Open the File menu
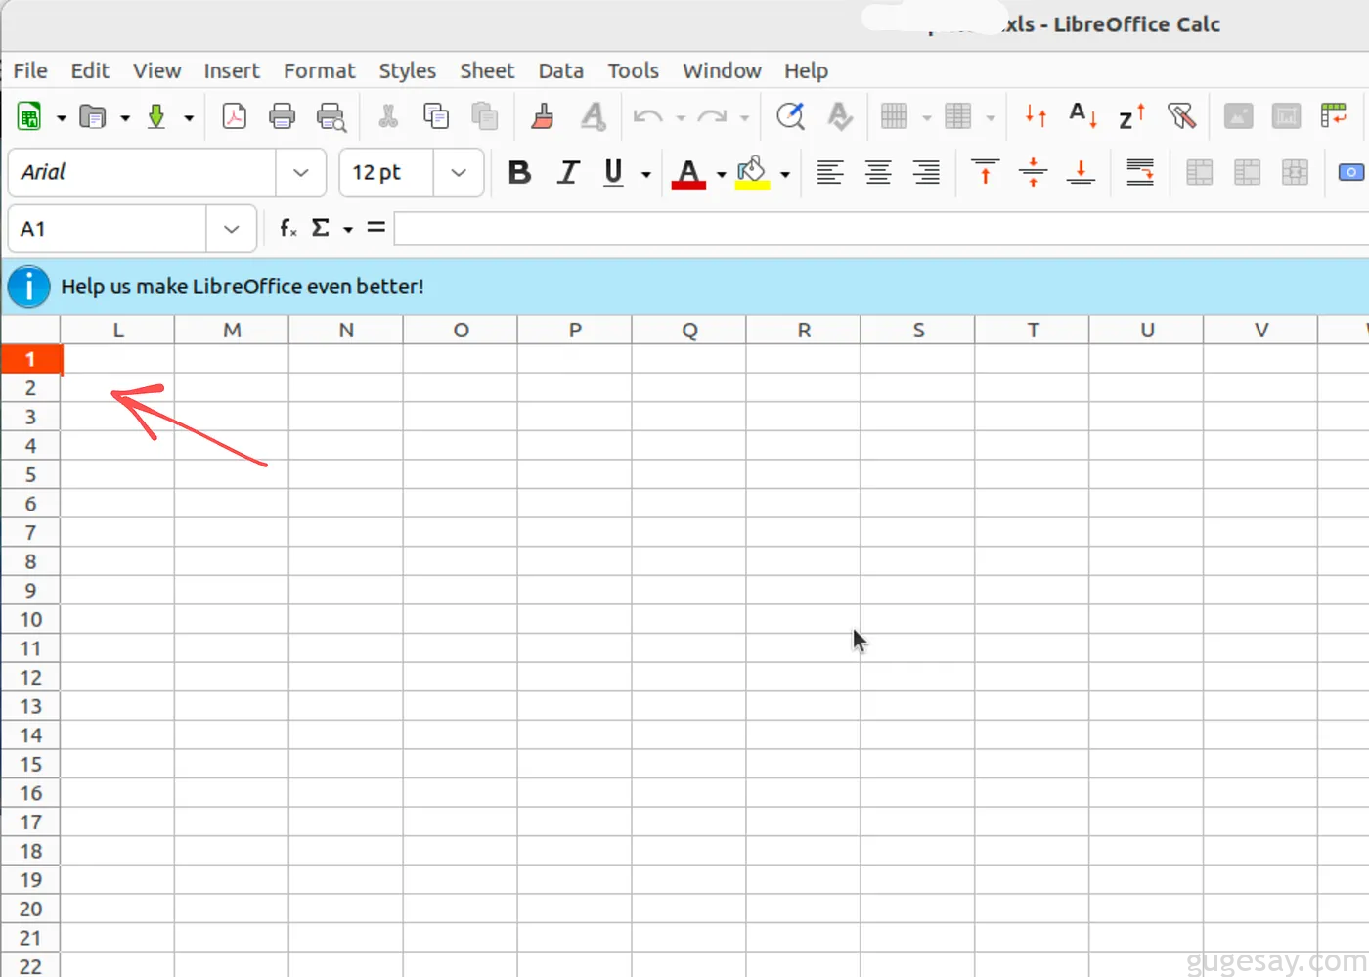The image size is (1369, 977). (30, 70)
